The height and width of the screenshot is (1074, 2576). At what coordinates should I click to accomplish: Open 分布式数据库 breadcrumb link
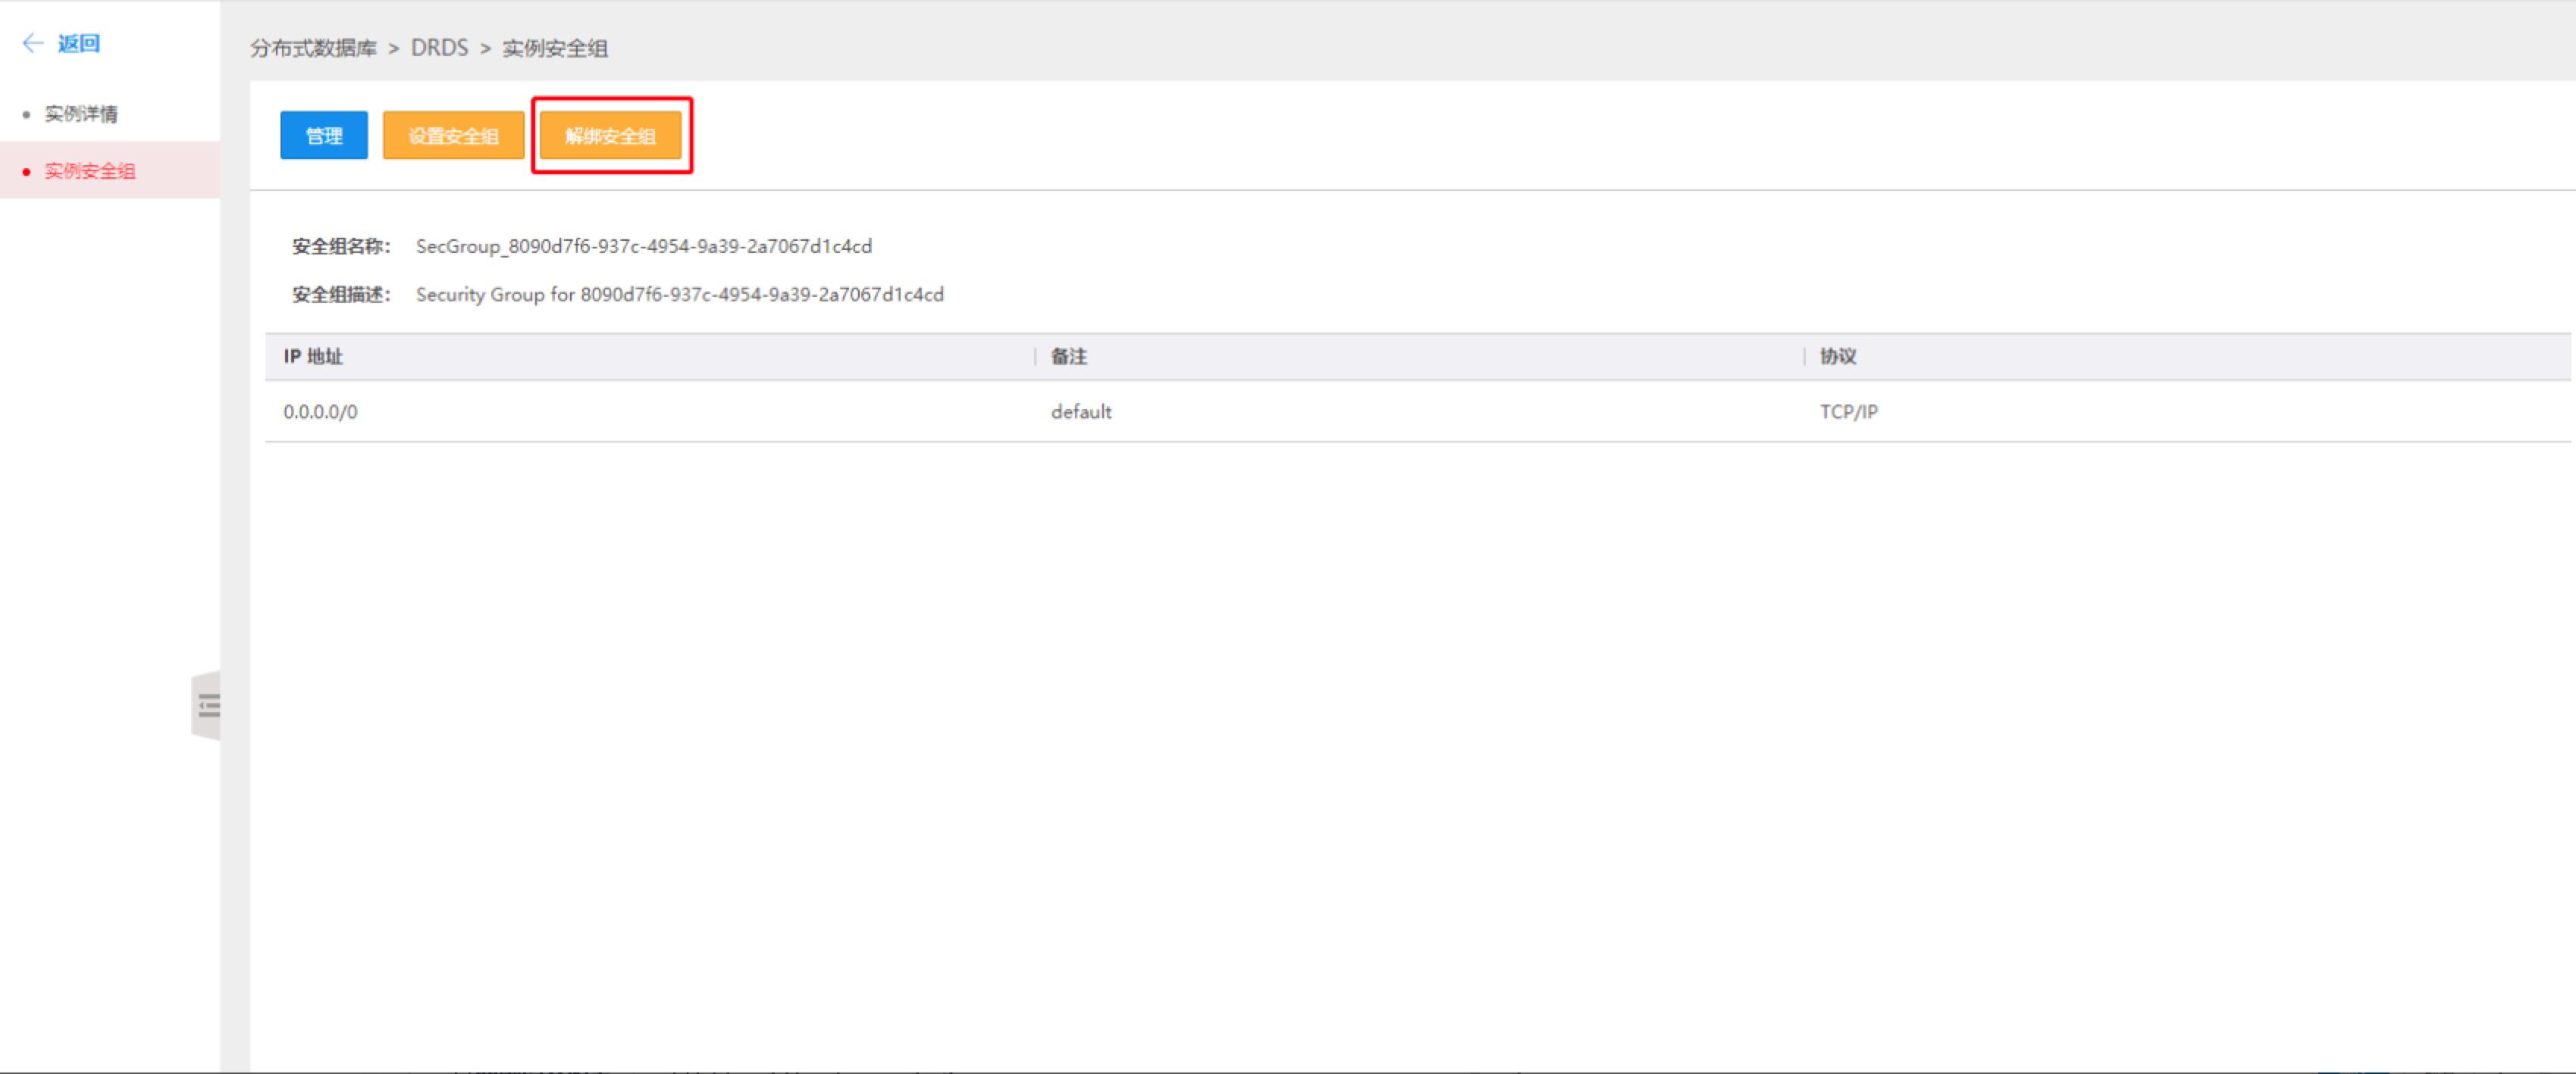coord(313,48)
